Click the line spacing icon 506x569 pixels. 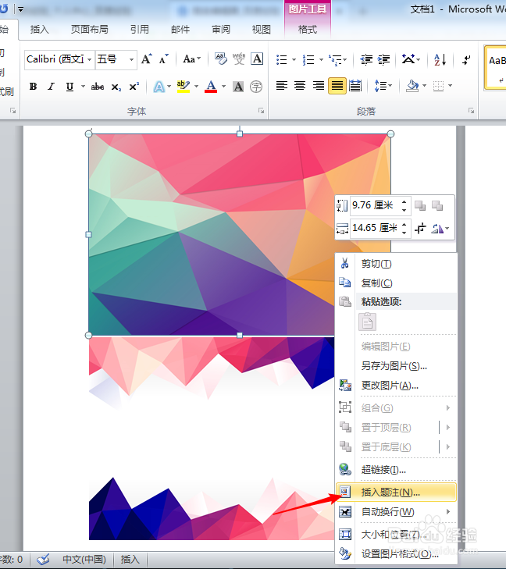(381, 86)
